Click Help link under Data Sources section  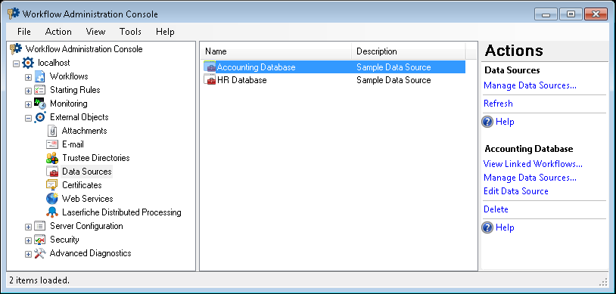pos(505,122)
